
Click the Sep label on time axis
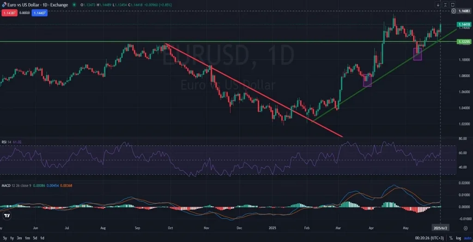coord(138,229)
